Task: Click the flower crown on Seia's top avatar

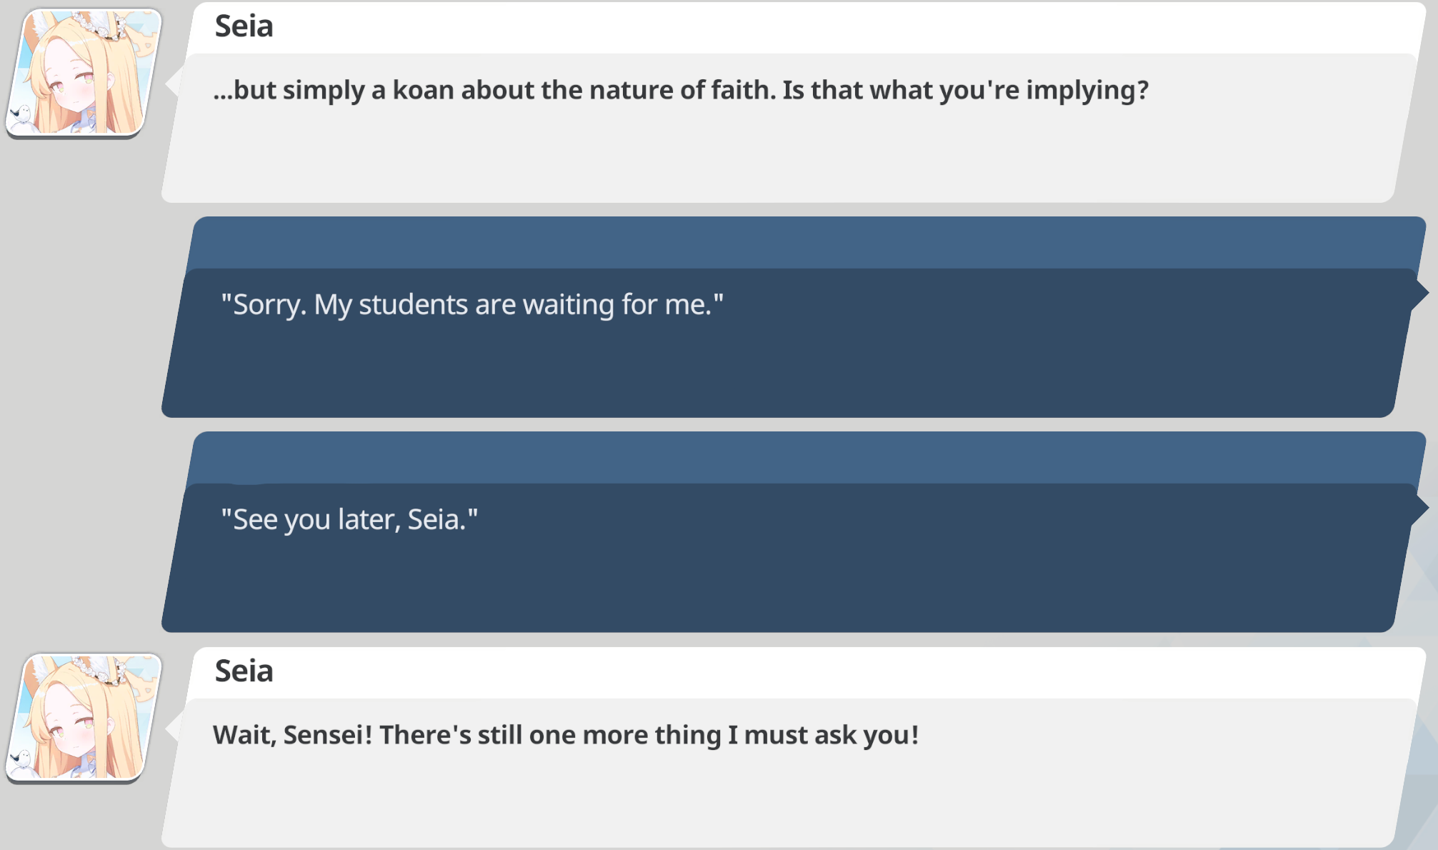Action: pyautogui.click(x=98, y=25)
